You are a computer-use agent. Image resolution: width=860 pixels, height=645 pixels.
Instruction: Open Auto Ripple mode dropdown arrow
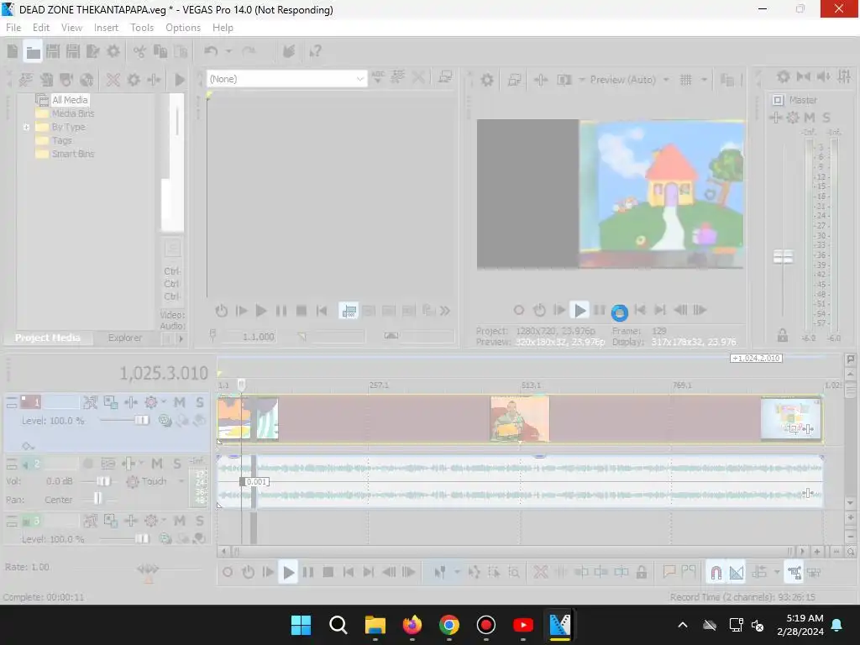point(777,573)
